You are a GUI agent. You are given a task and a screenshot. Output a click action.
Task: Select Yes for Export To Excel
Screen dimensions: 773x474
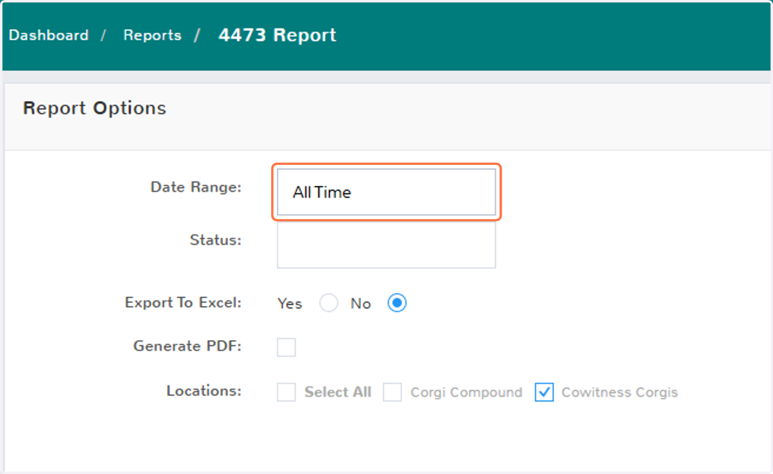329,303
